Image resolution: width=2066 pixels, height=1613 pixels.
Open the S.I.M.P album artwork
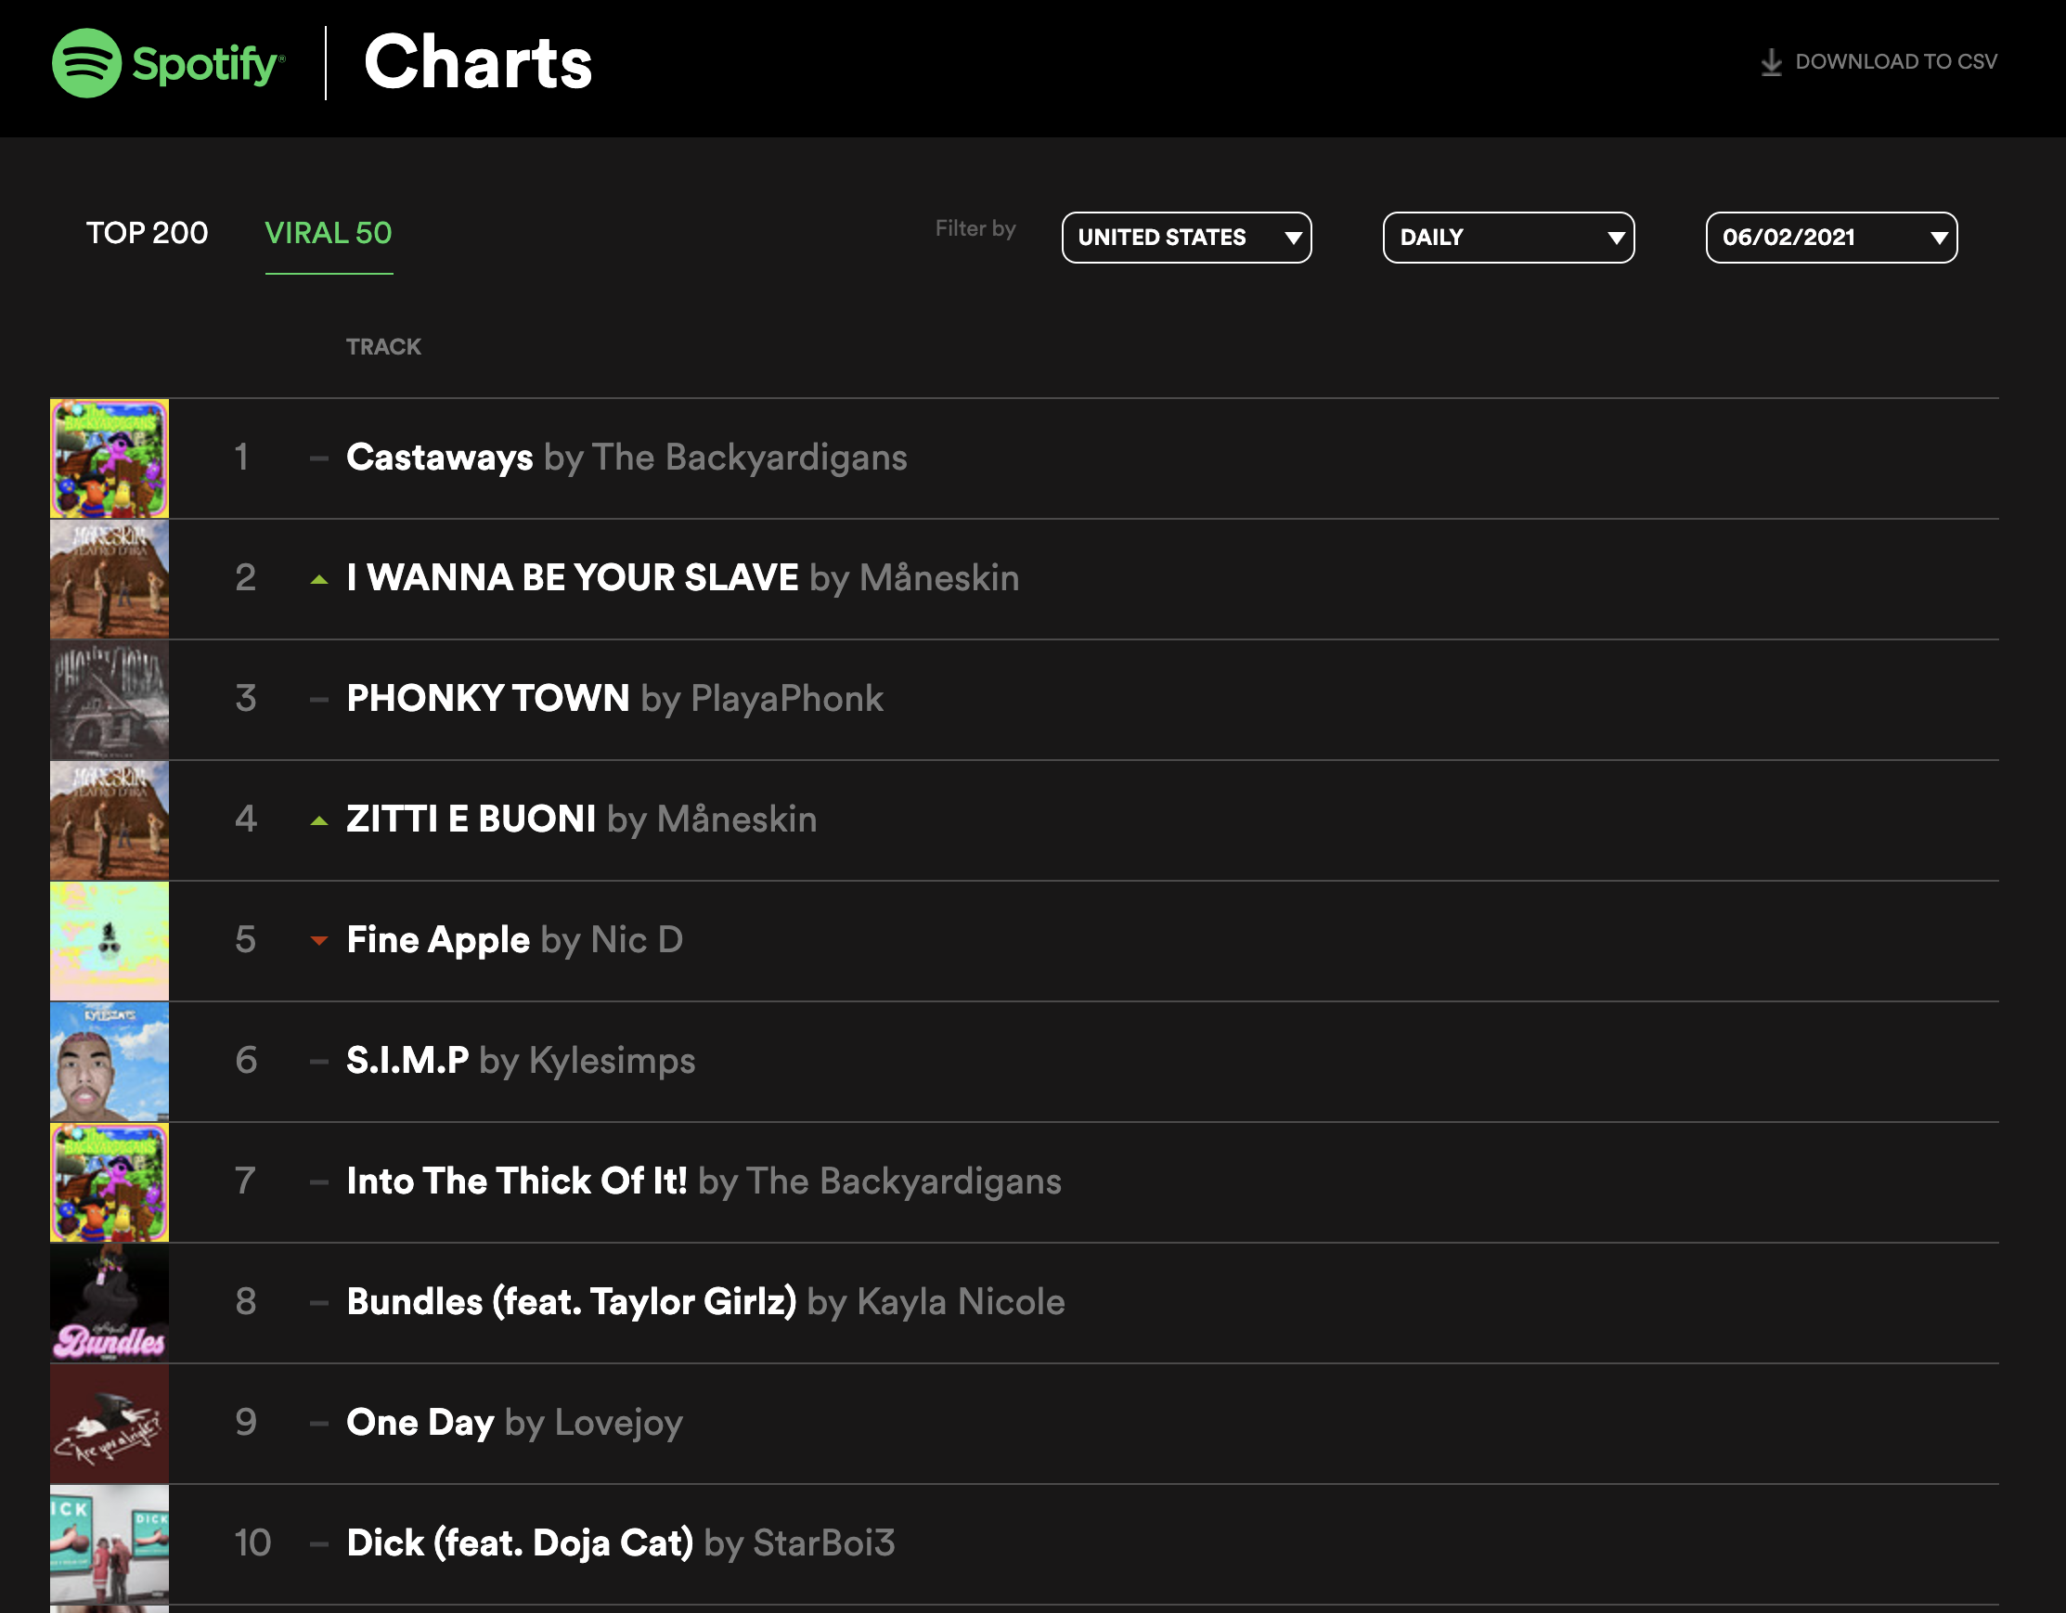tap(110, 1062)
